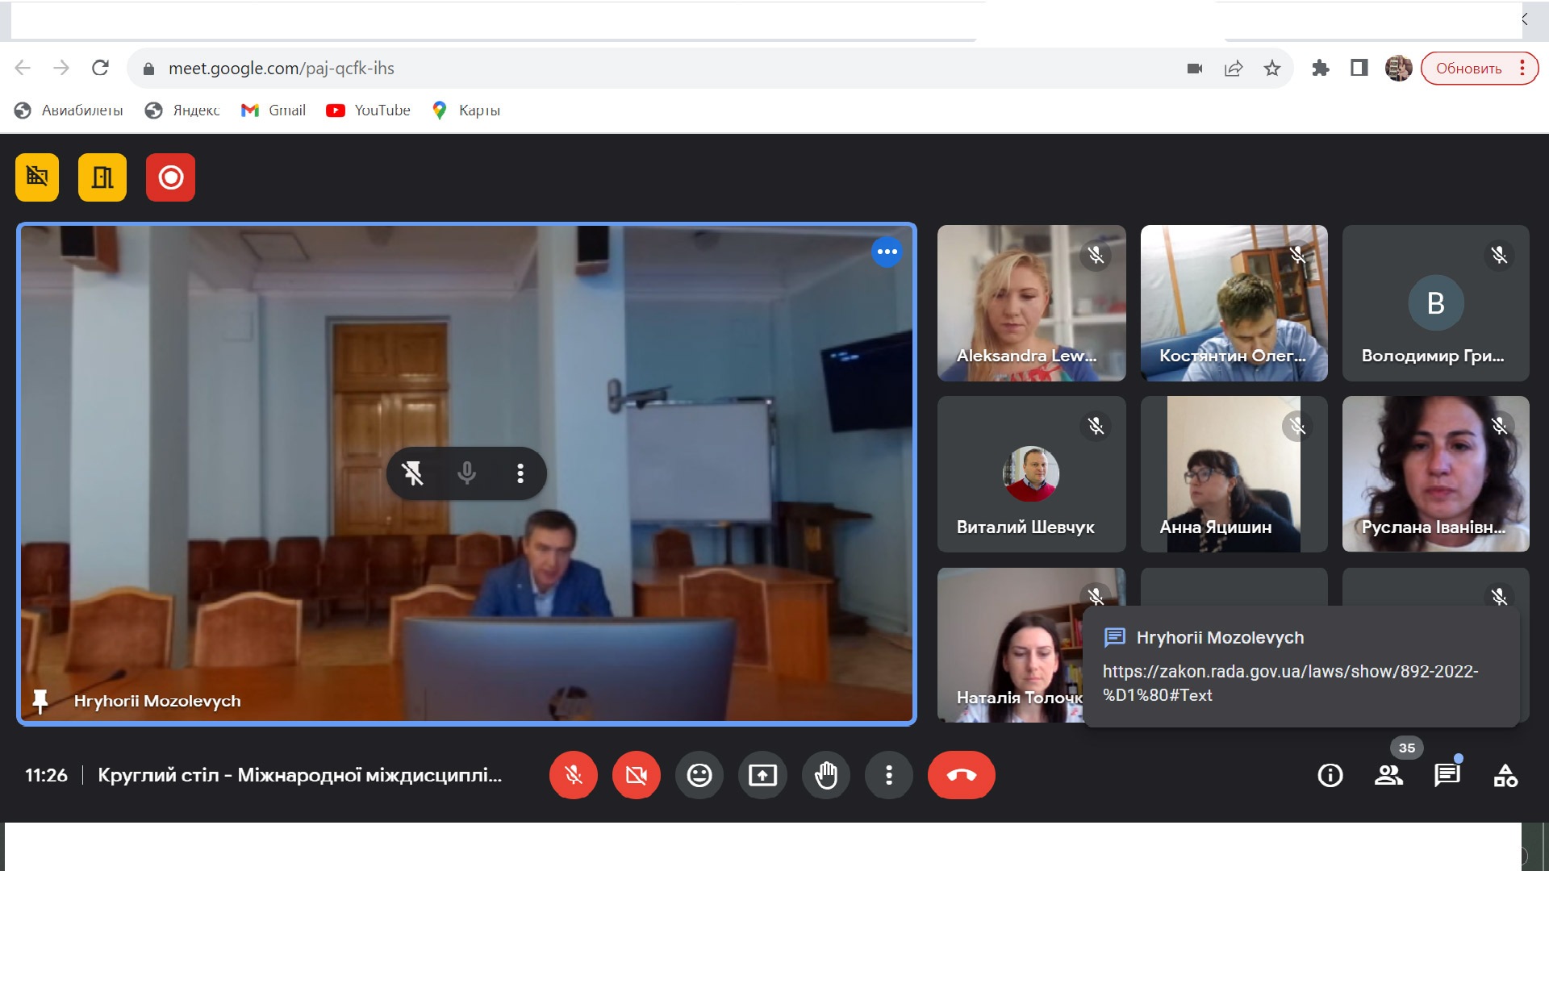Screen dimensions: 1549x996
Task: Open the chat panel
Action: tap(1447, 776)
